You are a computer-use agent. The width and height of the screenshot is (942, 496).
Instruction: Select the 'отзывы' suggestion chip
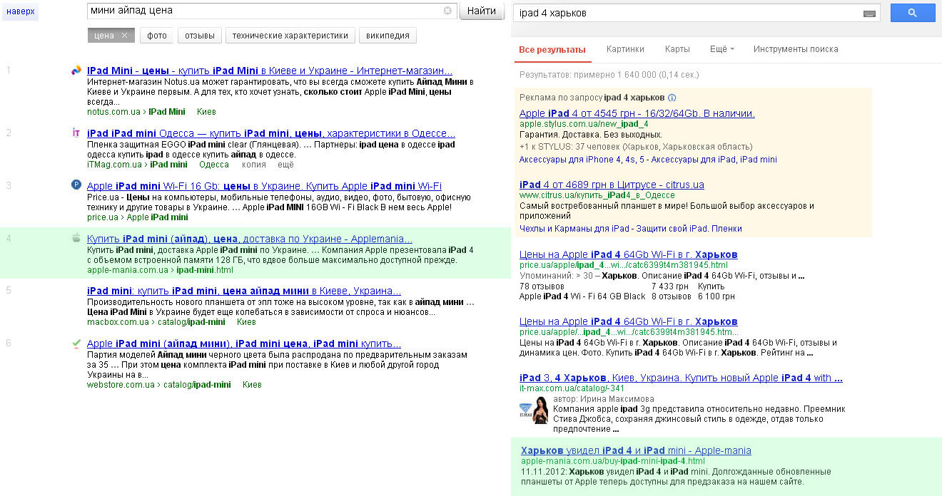pyautogui.click(x=200, y=36)
